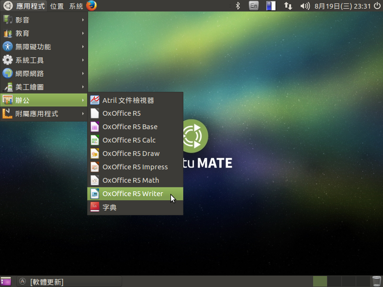383x287 pixels.
Task: Open the trash icon in bottom panel
Action: [377, 281]
